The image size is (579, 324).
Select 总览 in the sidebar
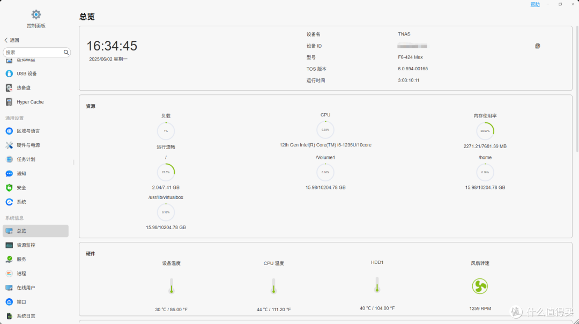pyautogui.click(x=35, y=231)
